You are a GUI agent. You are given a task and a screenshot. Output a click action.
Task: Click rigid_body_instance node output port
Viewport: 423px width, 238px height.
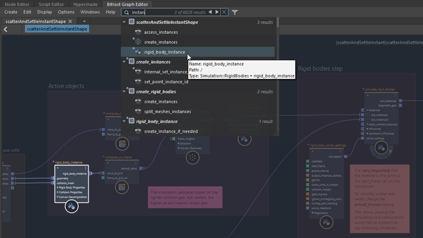90,173
